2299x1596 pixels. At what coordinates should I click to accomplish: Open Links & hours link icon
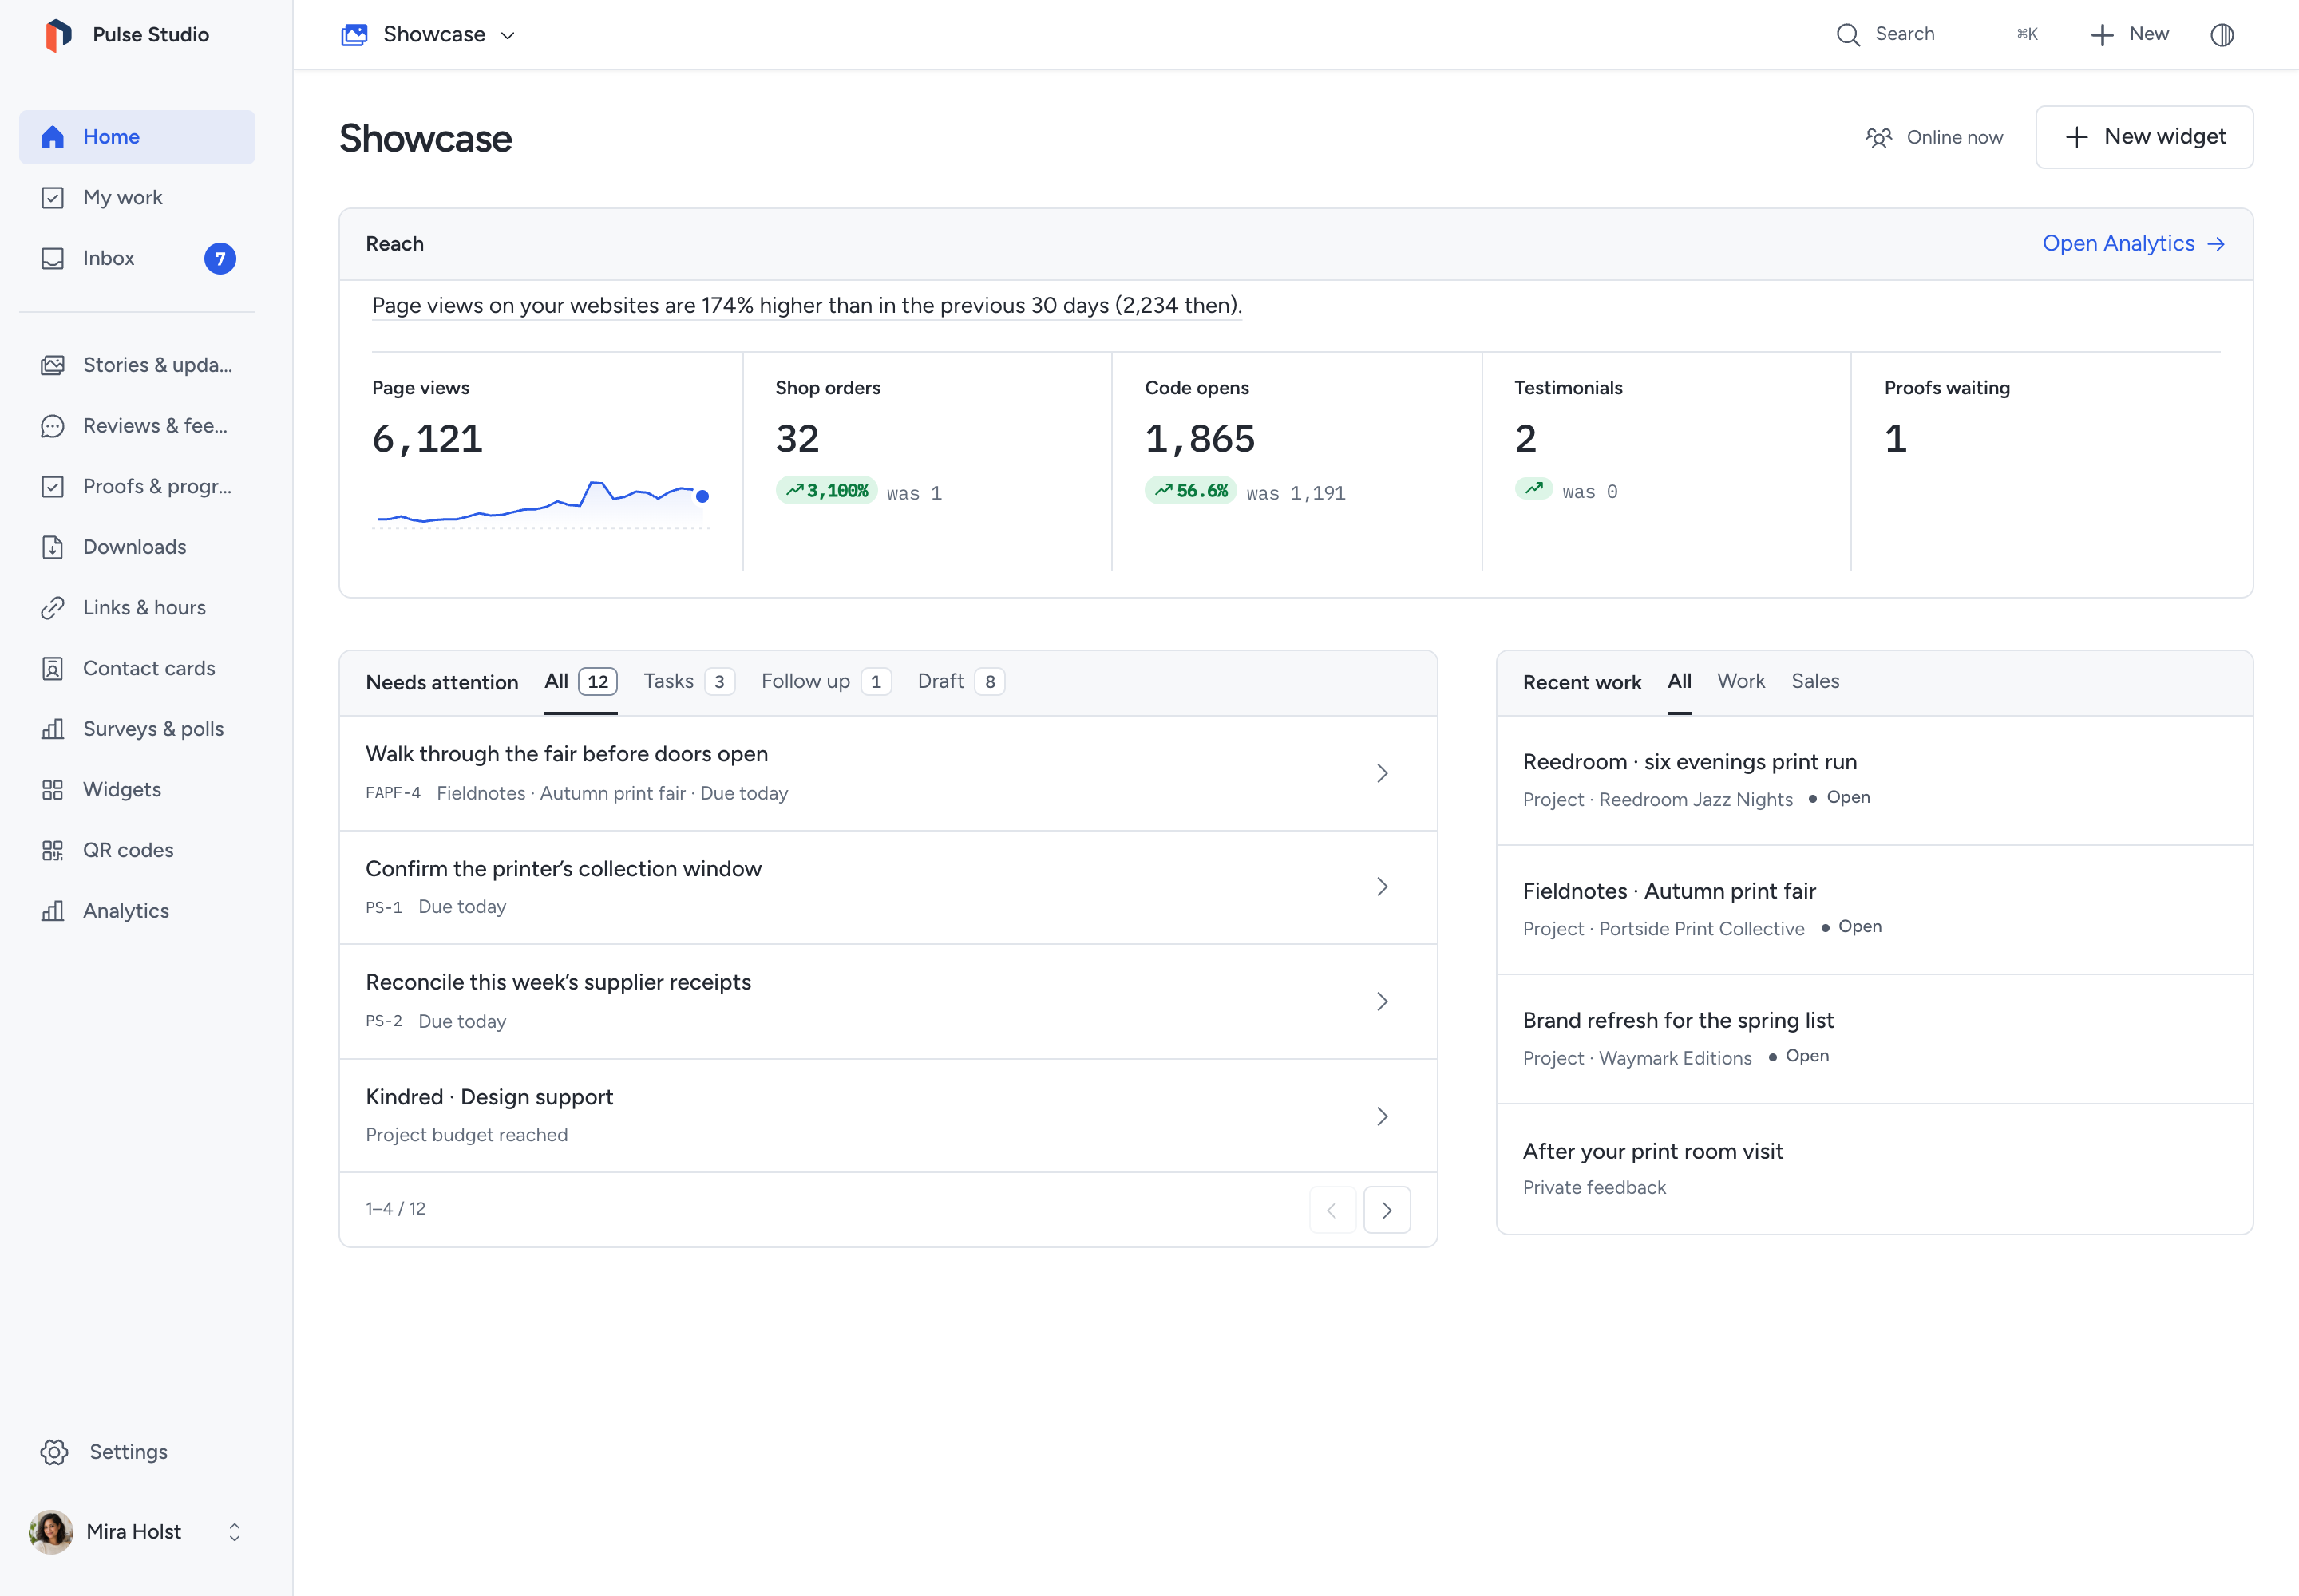pyautogui.click(x=53, y=608)
